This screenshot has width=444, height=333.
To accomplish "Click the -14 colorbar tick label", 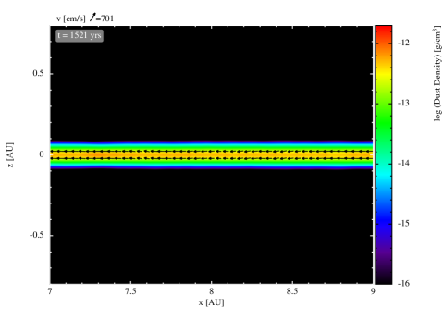I will [403, 163].
